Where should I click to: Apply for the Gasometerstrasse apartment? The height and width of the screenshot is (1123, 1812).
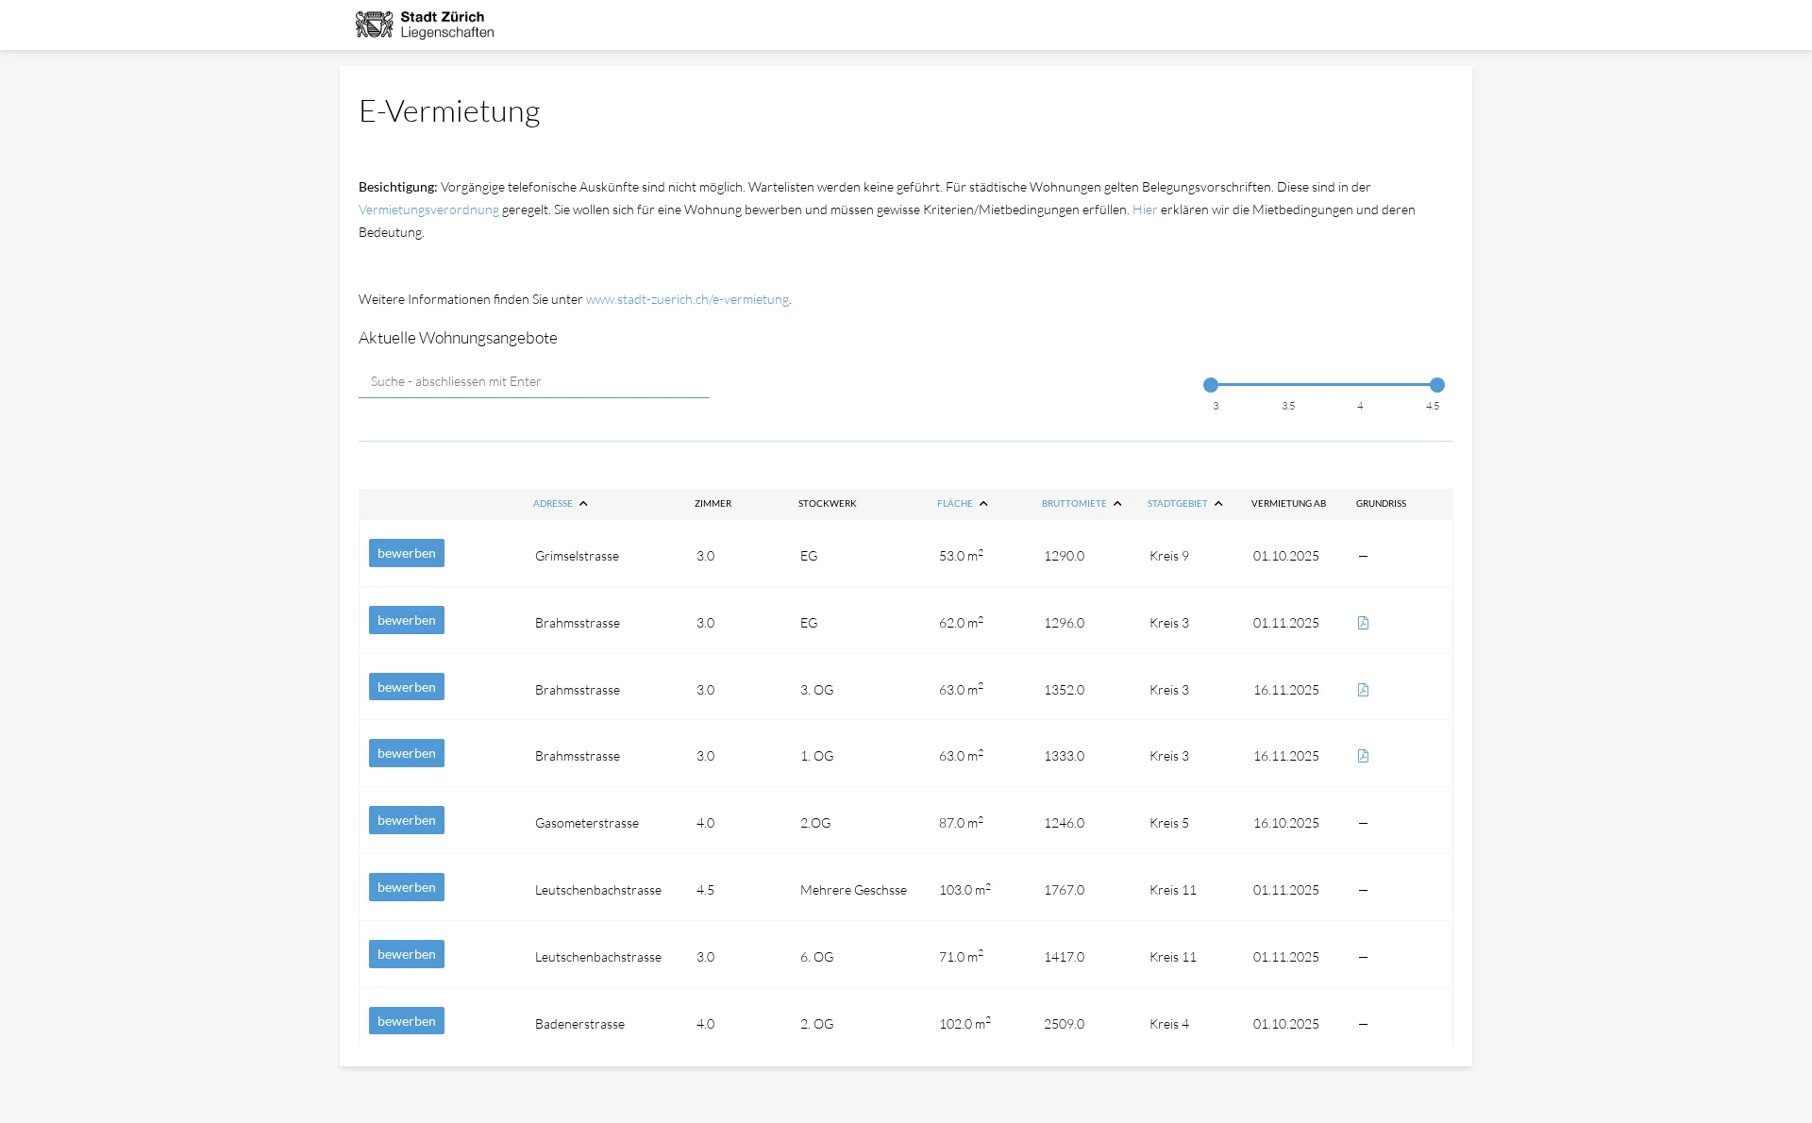coord(407,820)
